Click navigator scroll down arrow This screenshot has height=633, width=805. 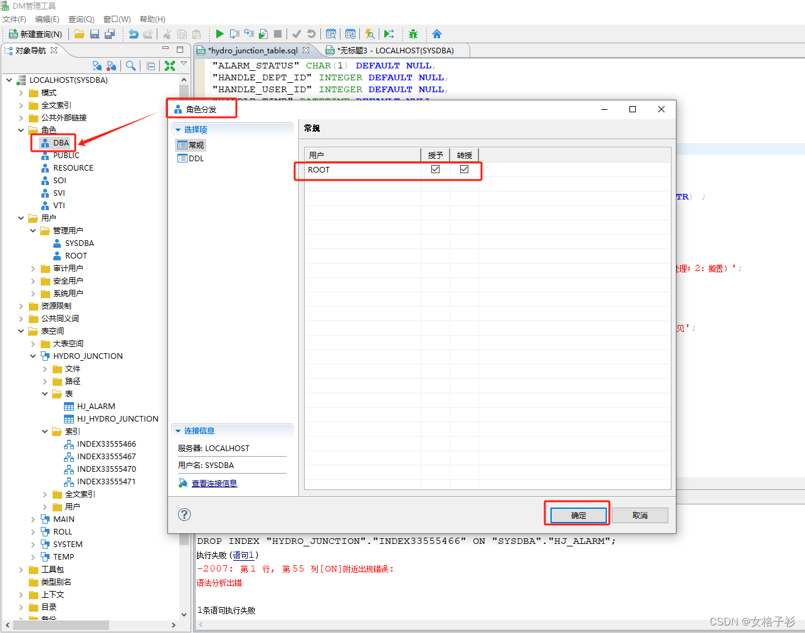pyautogui.click(x=184, y=614)
